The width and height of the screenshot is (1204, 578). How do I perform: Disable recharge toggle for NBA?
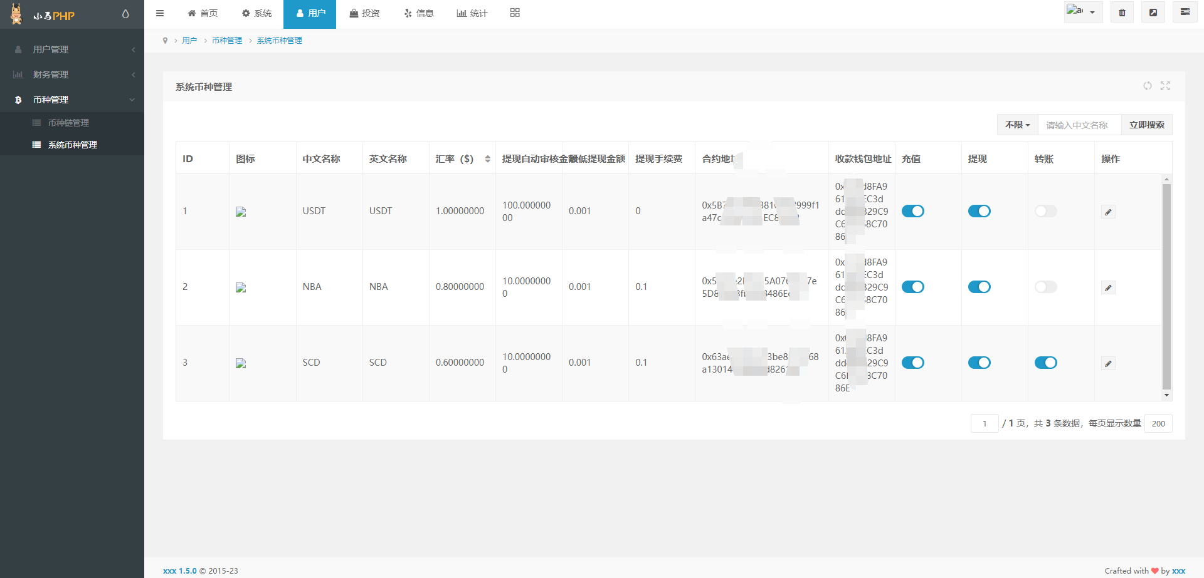[x=912, y=287]
